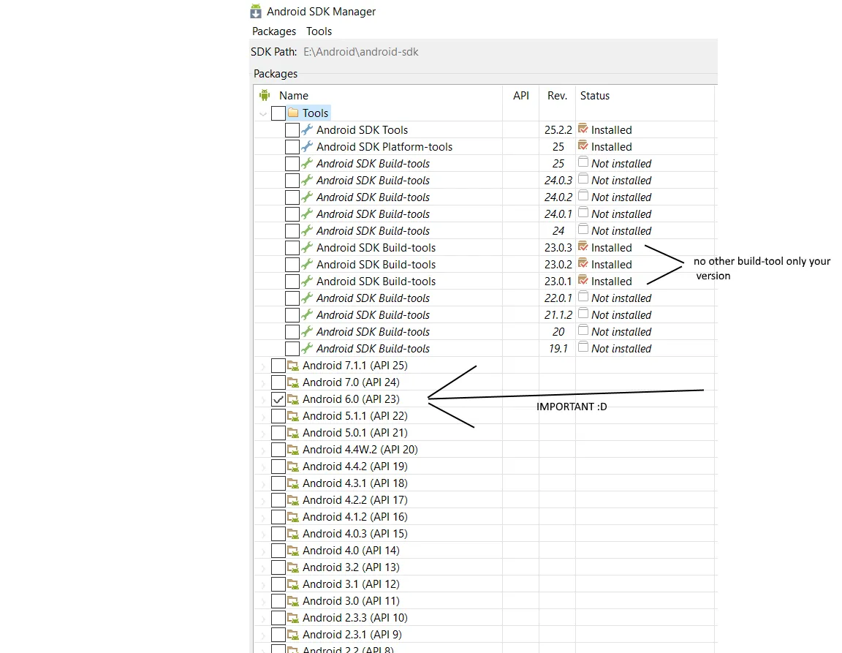Viewport: 842px width, 653px height.
Task: Click the Tools folder icon
Action: (x=293, y=113)
